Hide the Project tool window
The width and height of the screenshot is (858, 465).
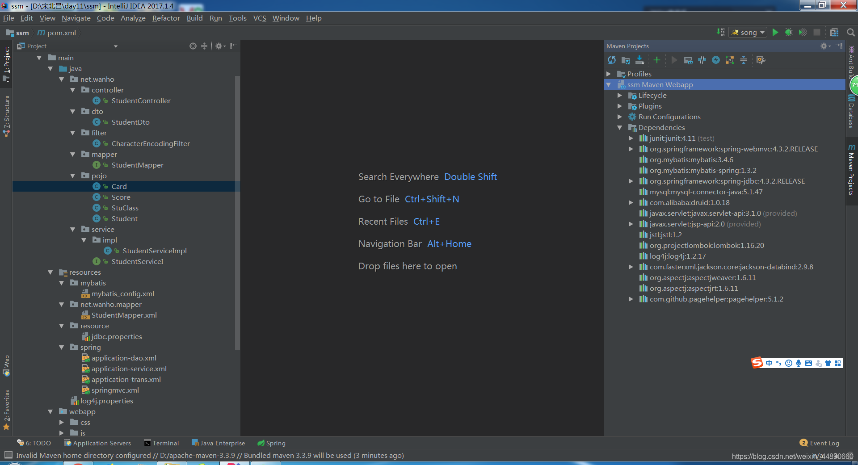click(x=233, y=46)
